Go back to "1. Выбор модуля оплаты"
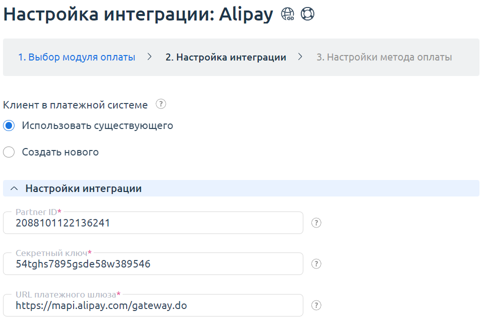This screenshot has width=484, height=326. [x=77, y=57]
